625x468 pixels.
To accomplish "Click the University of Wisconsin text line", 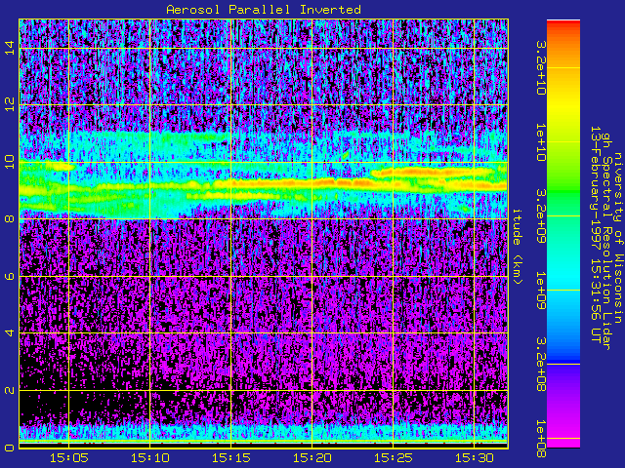I will [x=617, y=238].
